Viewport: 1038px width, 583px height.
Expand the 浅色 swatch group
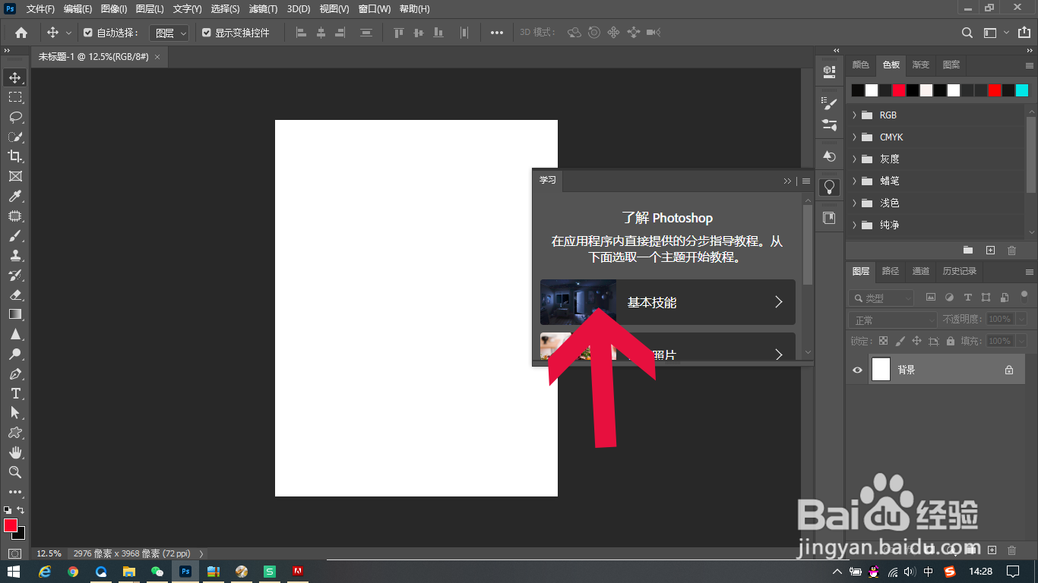(854, 203)
